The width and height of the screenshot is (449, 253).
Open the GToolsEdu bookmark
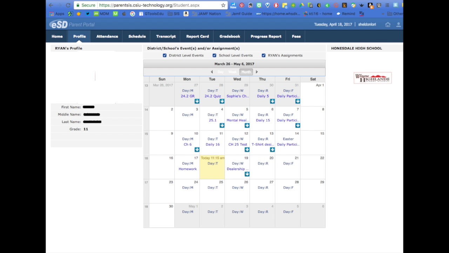(x=151, y=14)
